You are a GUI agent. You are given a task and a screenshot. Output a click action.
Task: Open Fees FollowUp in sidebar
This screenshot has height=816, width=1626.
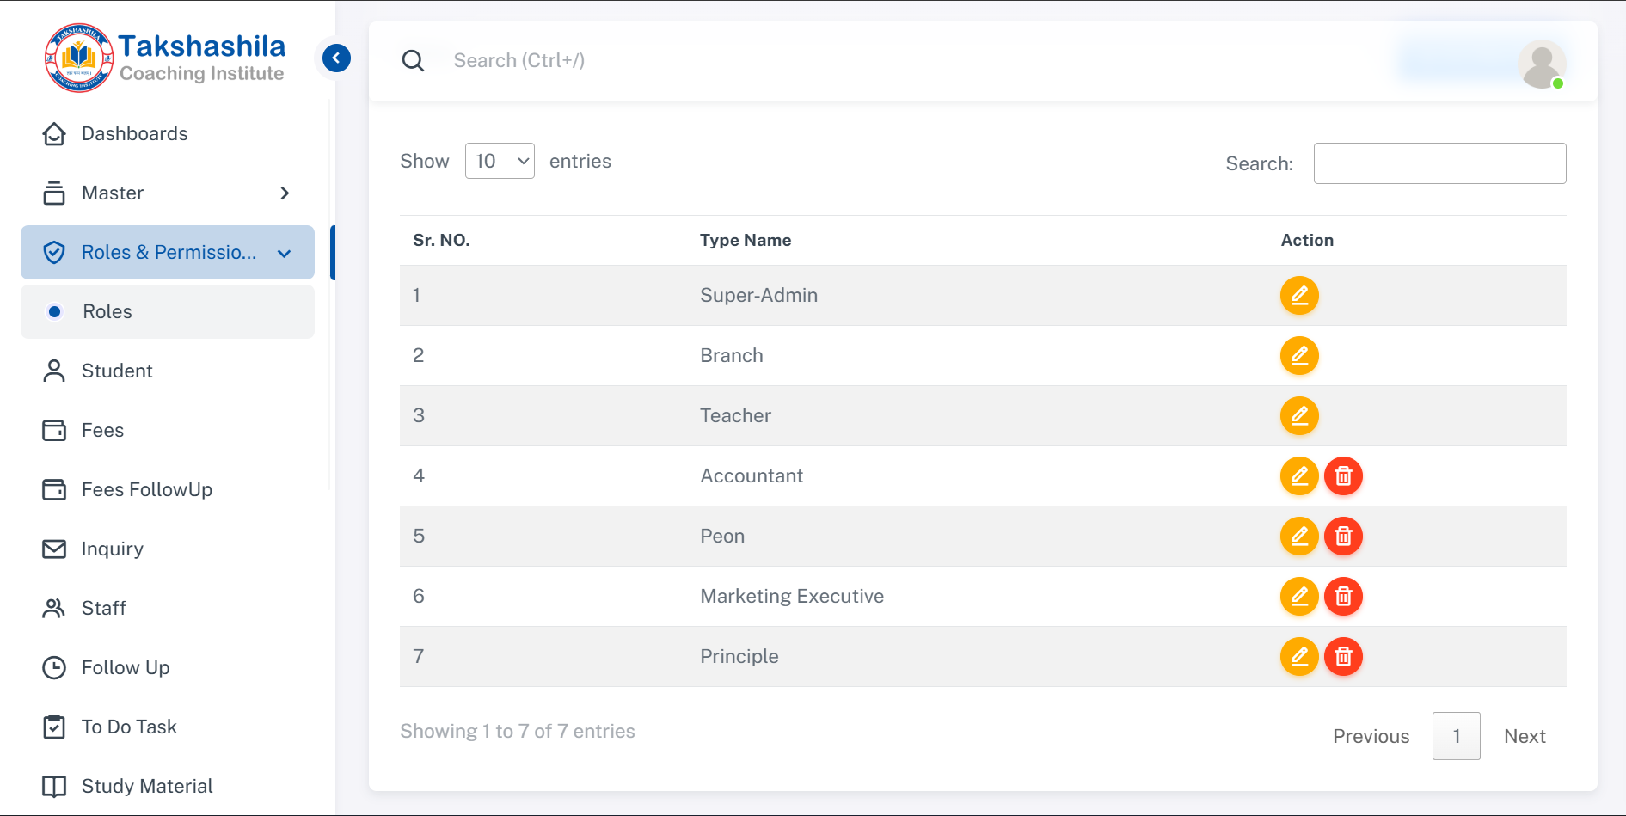(168, 490)
